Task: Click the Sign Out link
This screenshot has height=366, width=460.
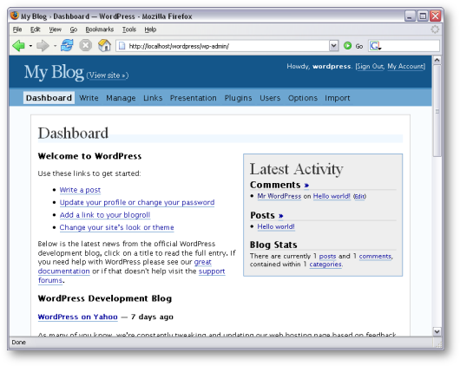Action: tap(370, 66)
